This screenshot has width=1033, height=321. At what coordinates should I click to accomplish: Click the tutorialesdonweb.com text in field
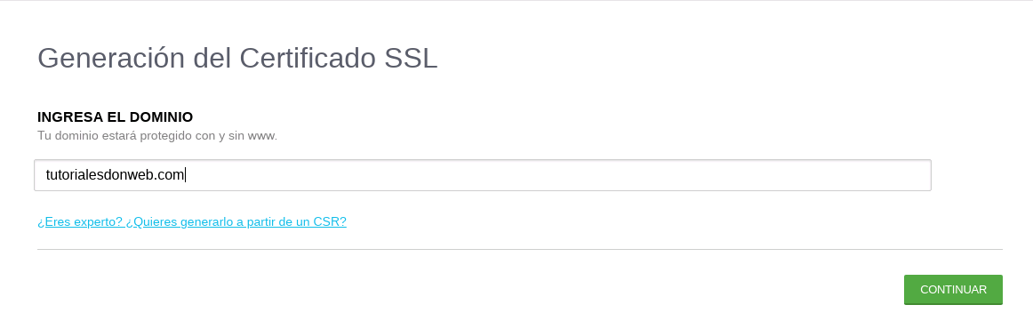[116, 174]
